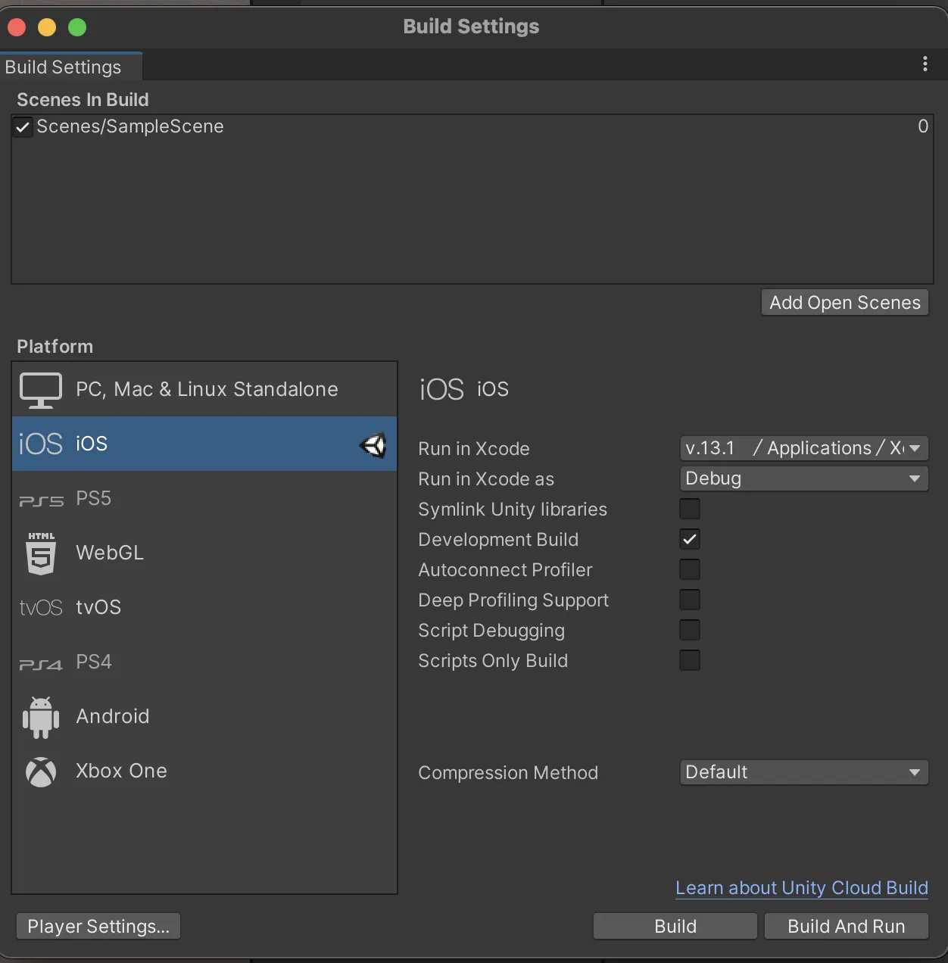Uncheck the Scenes/SampleScene checkbox

pyautogui.click(x=23, y=127)
